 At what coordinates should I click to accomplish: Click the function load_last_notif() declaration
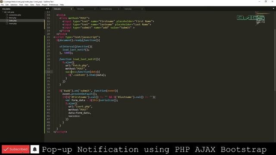pyautogui.click(x=79, y=59)
